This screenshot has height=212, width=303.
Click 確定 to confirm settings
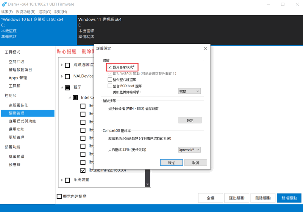pos(172,162)
